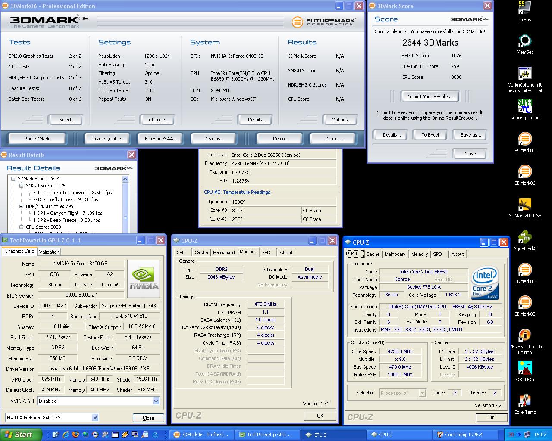552x441 pixels.
Task: Select the 3DMark06 desktop icon
Action: point(525,172)
